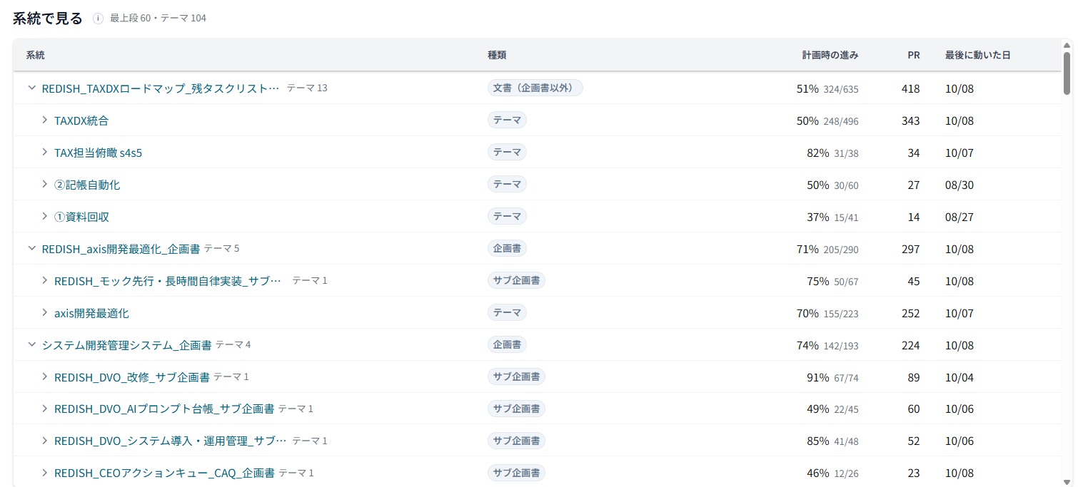
Task: Click the table's vertical scrollbar thumb
Action: [1067, 73]
